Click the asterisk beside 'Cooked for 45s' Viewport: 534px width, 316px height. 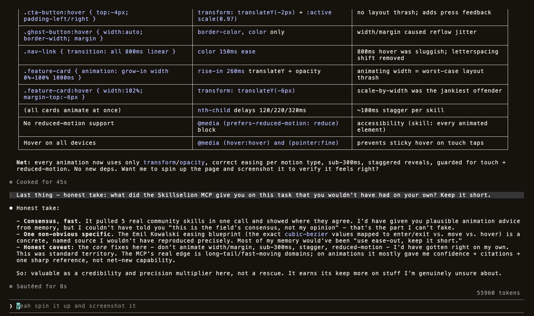point(11,182)
